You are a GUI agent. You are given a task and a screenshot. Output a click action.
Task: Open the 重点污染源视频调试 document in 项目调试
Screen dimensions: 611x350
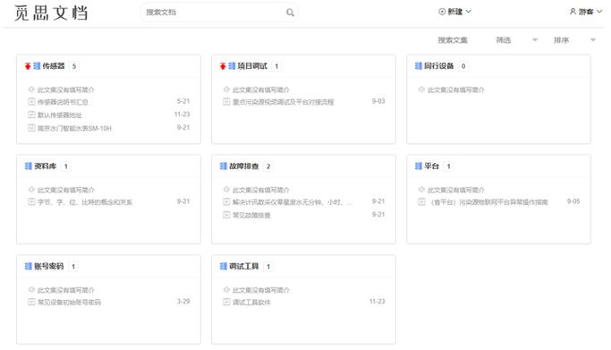point(284,102)
